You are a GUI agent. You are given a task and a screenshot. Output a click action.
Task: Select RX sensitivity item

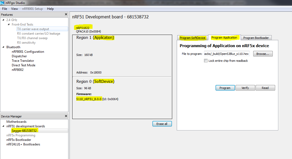coord(26,43)
